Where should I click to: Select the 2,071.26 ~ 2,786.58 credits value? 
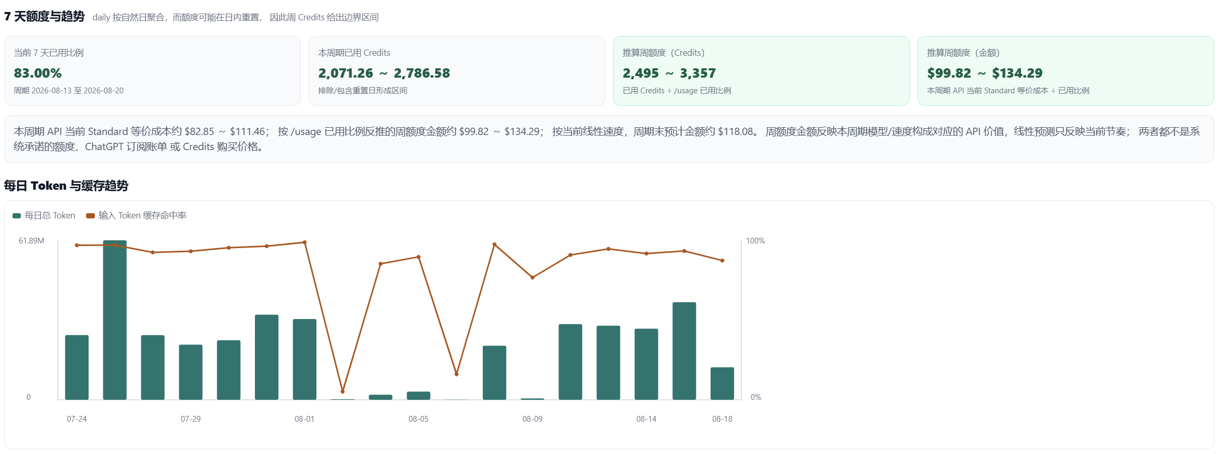pos(384,73)
